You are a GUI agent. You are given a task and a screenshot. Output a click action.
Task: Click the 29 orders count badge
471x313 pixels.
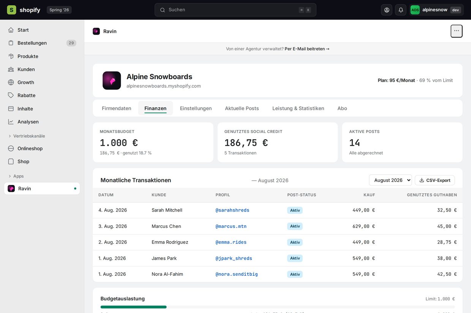click(71, 43)
